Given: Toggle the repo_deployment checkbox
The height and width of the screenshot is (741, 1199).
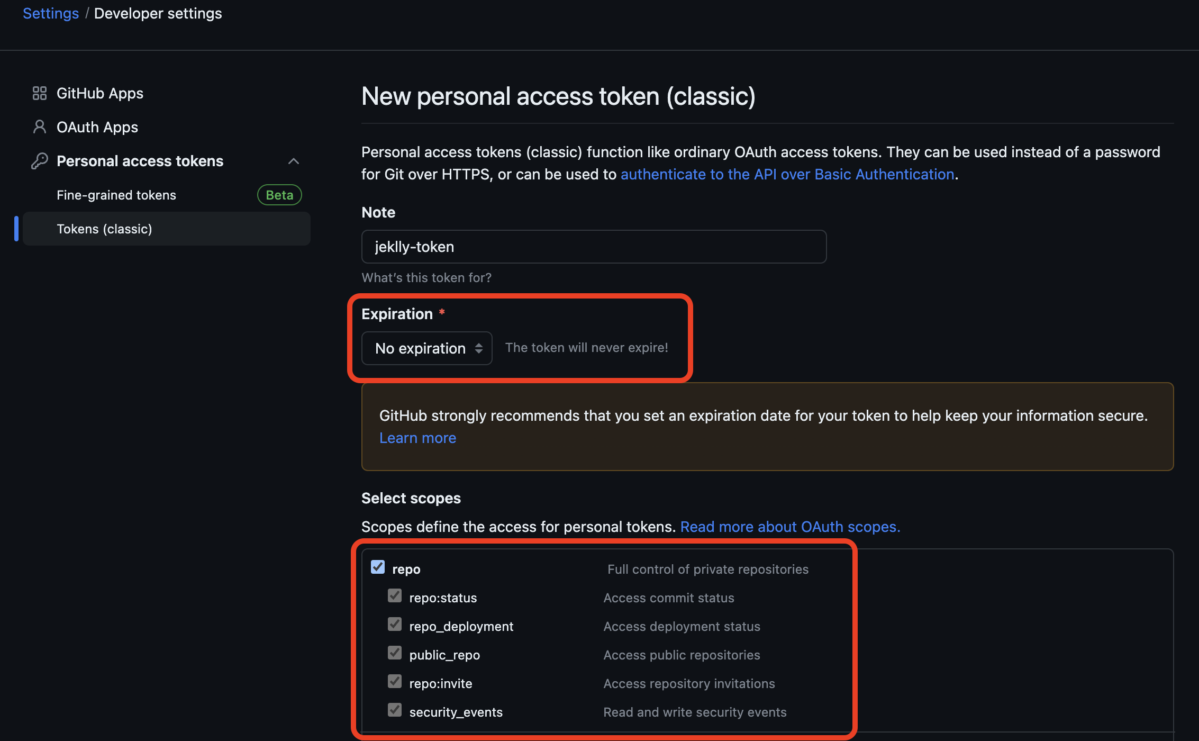Looking at the screenshot, I should (x=395, y=625).
